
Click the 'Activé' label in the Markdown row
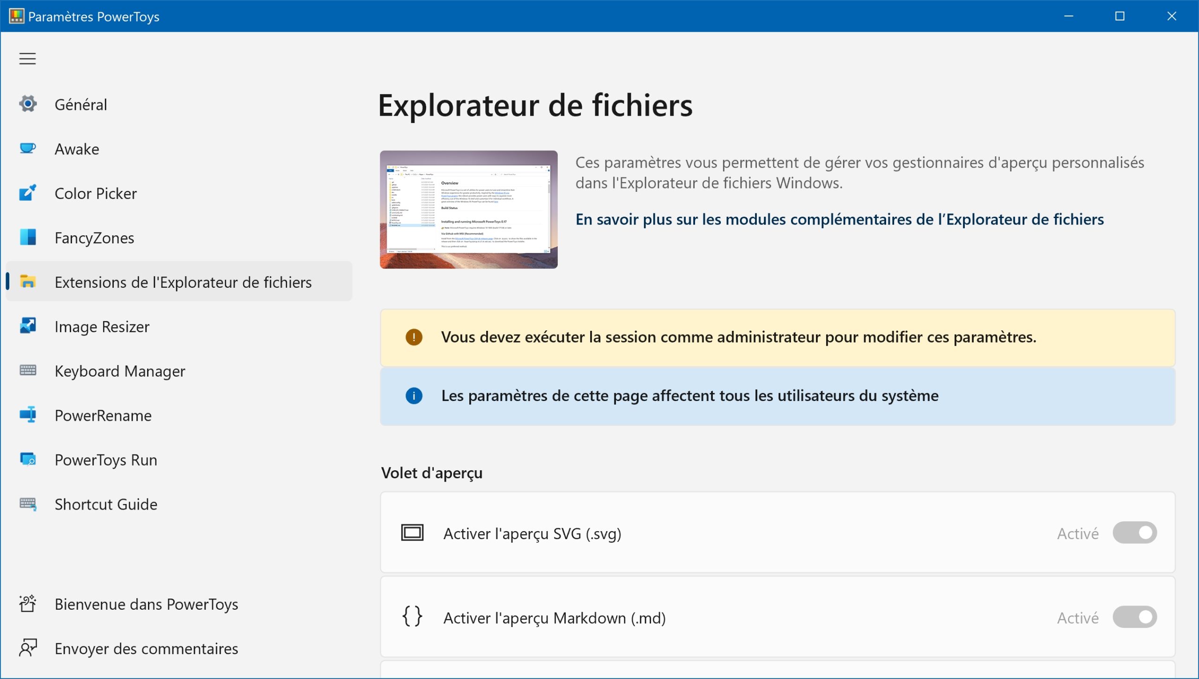coord(1078,618)
